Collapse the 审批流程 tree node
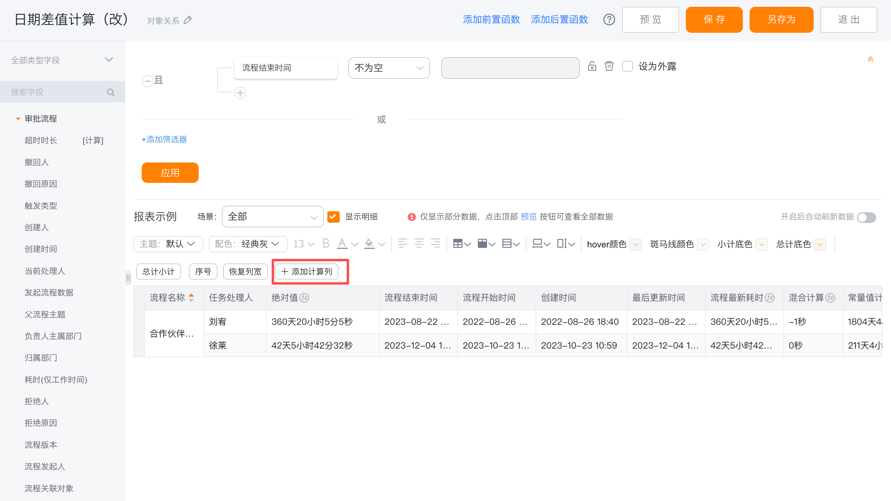Screen dimensions: 891x501 tap(18, 119)
